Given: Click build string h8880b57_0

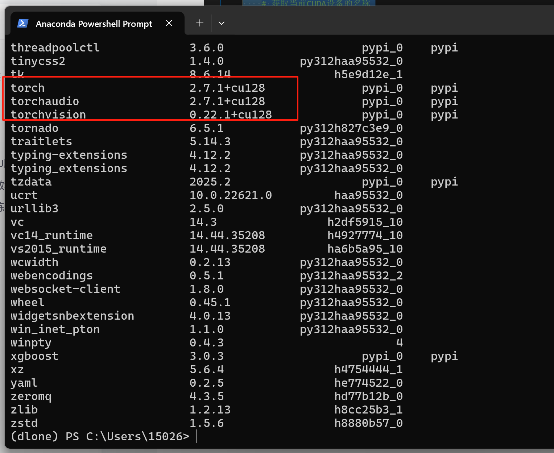Looking at the screenshot, I should (x=368, y=423).
